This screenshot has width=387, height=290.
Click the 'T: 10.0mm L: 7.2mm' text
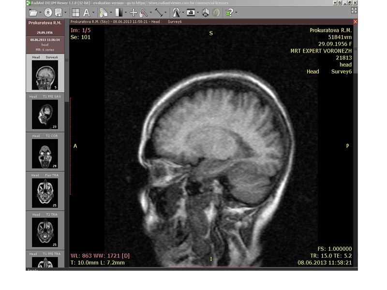click(98, 262)
